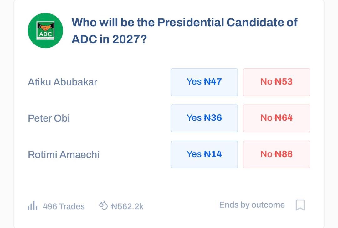Click the Rotimi Amaechi candidate label

tap(64, 154)
